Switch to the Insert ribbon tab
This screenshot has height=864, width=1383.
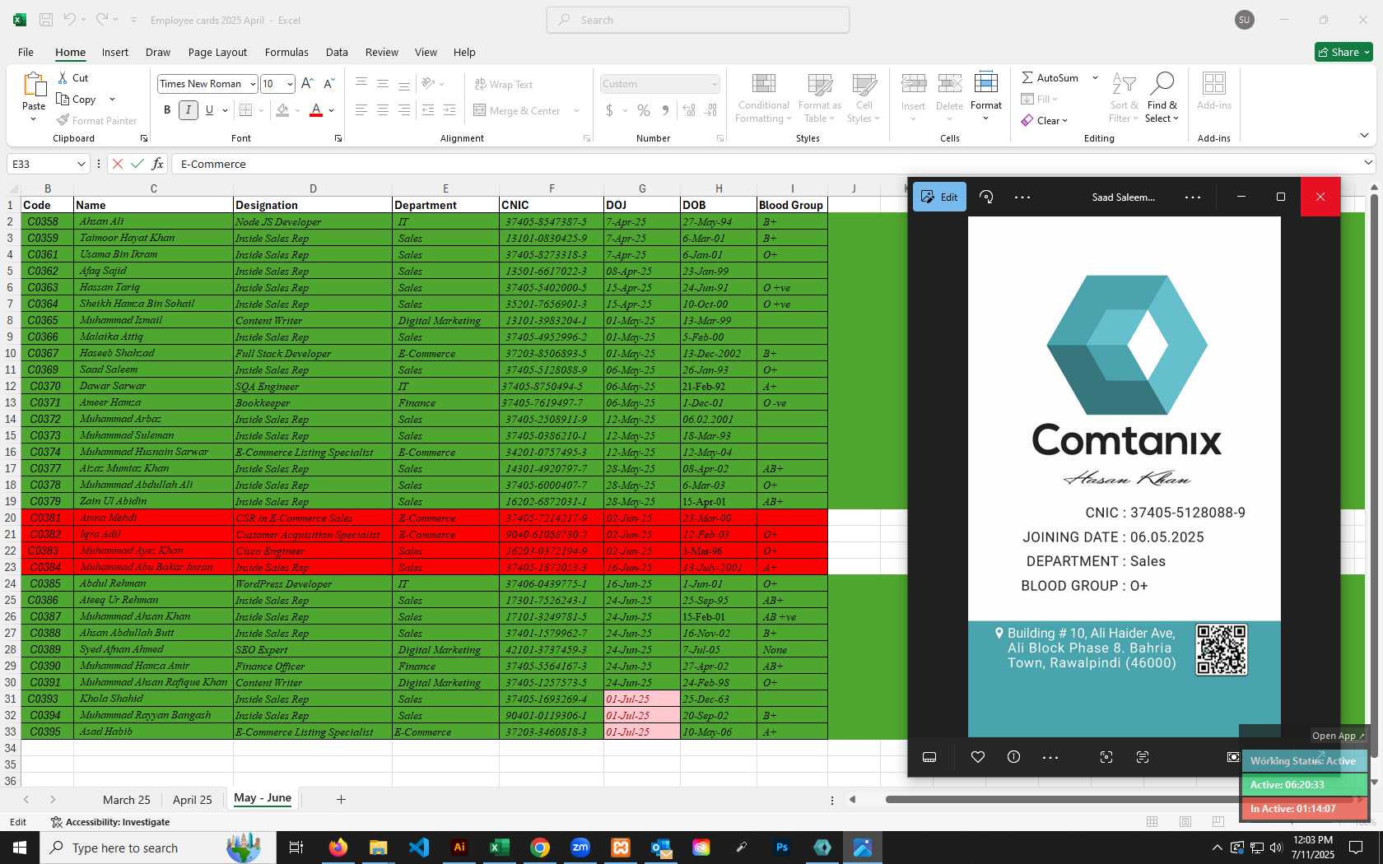(x=115, y=52)
